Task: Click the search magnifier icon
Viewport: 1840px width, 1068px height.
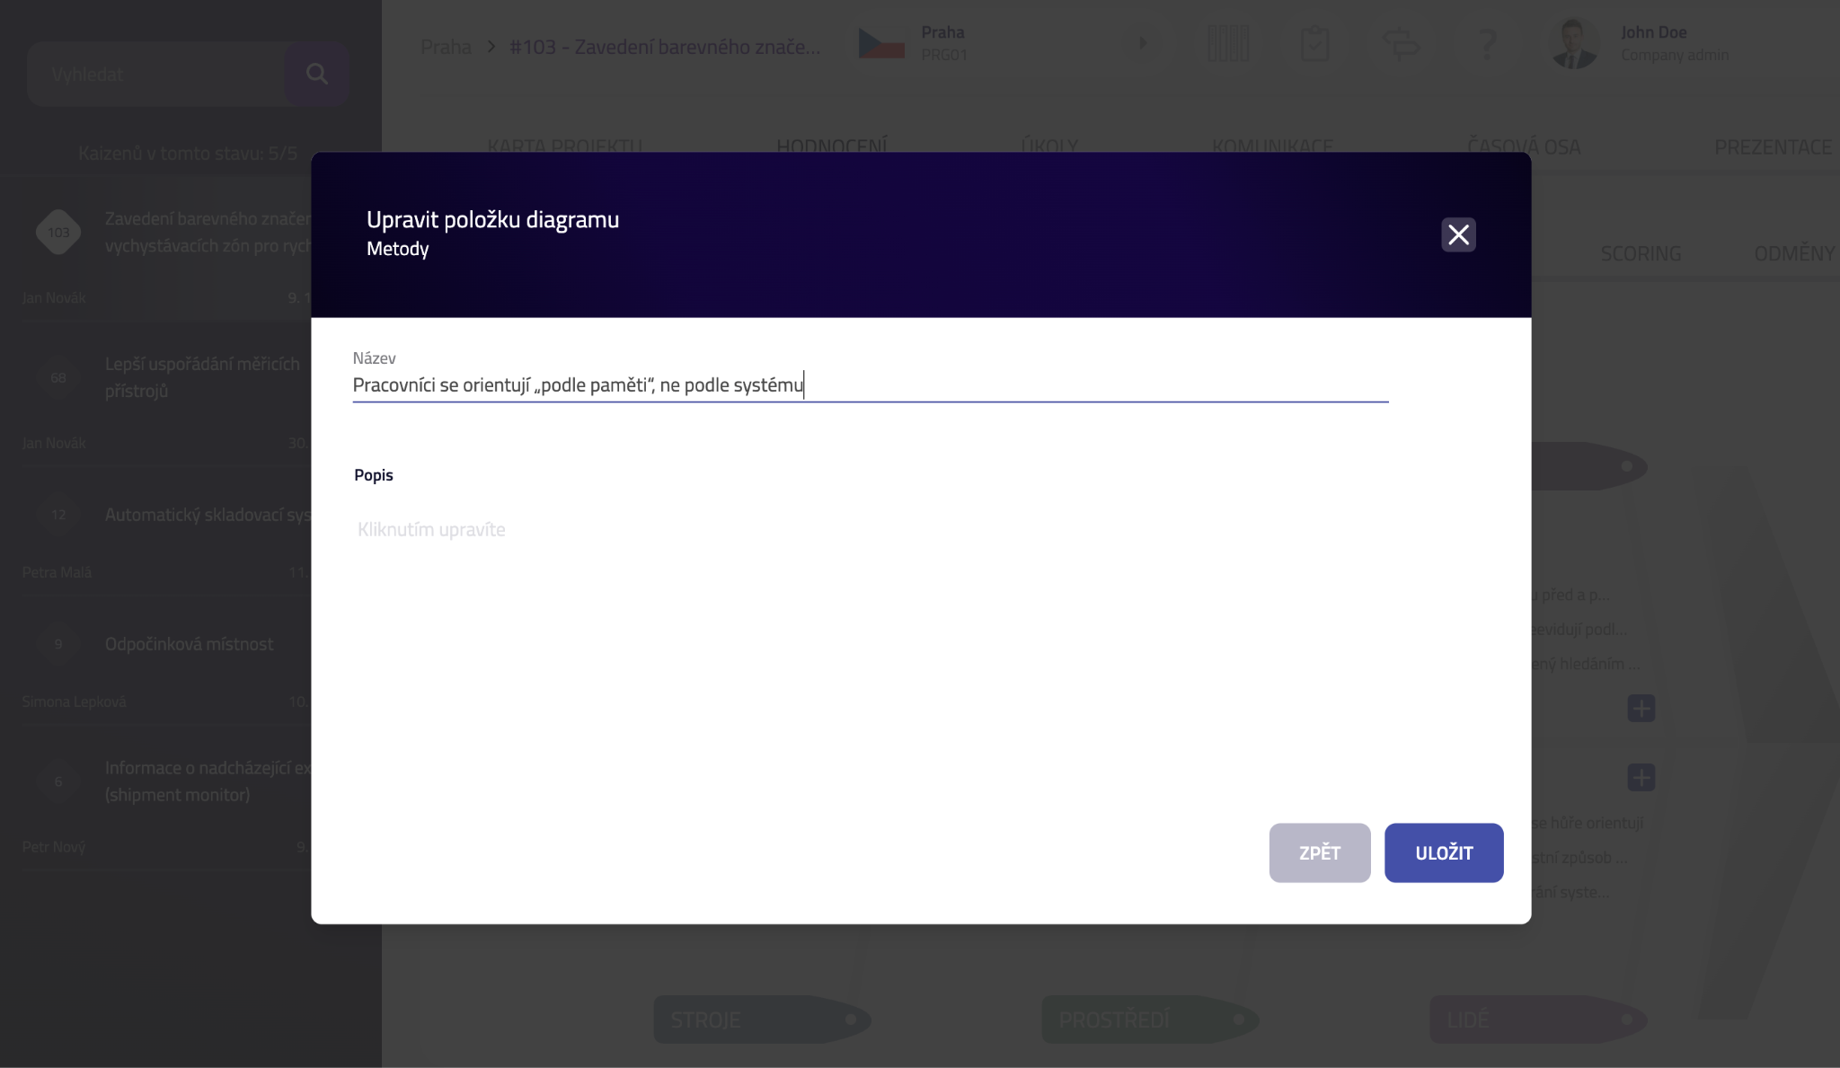Action: [316, 74]
